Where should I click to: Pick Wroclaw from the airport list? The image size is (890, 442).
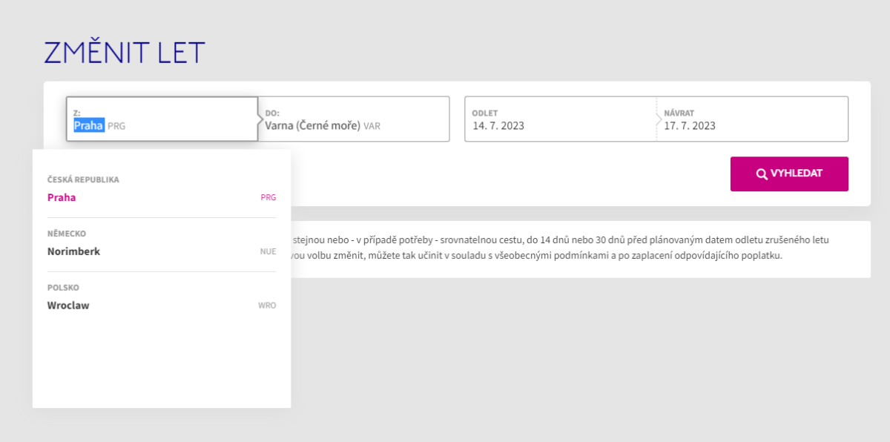68,306
